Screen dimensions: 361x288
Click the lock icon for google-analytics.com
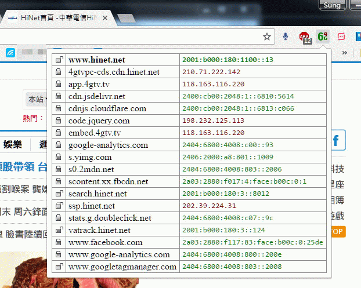click(59, 145)
